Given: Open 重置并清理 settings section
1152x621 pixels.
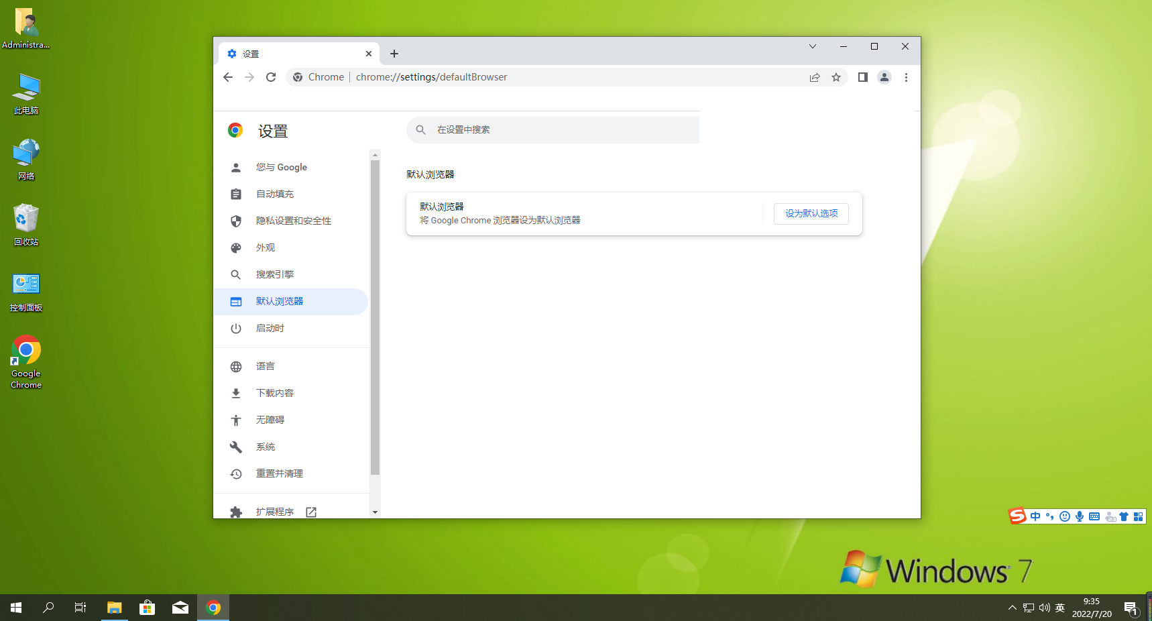Looking at the screenshot, I should tap(290, 473).
